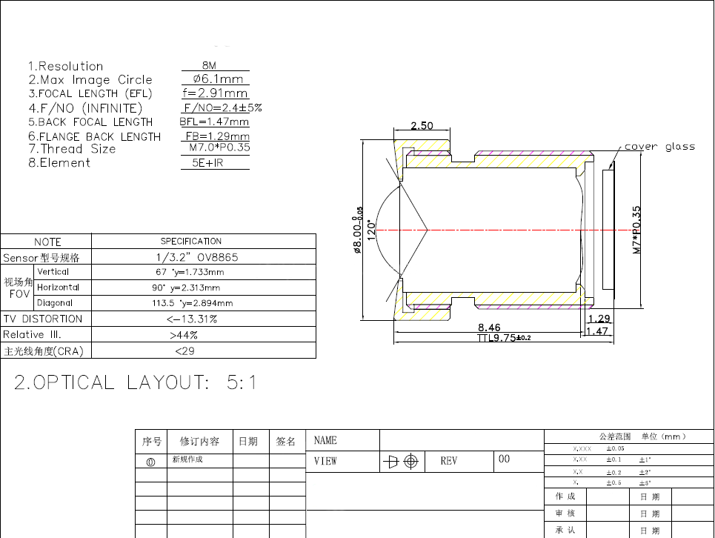Click the circled zero revision marker
Screen dimensions: 715x538
(x=151, y=462)
